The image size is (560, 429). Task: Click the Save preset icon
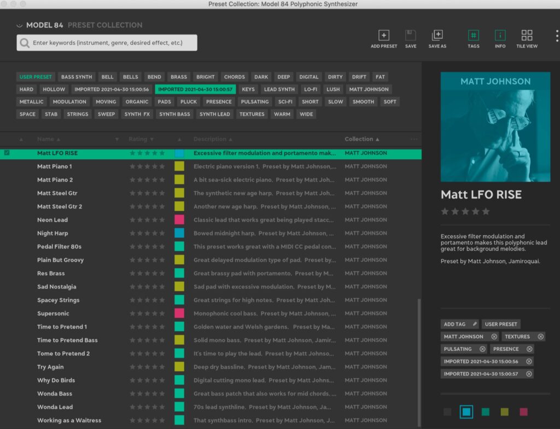click(411, 36)
